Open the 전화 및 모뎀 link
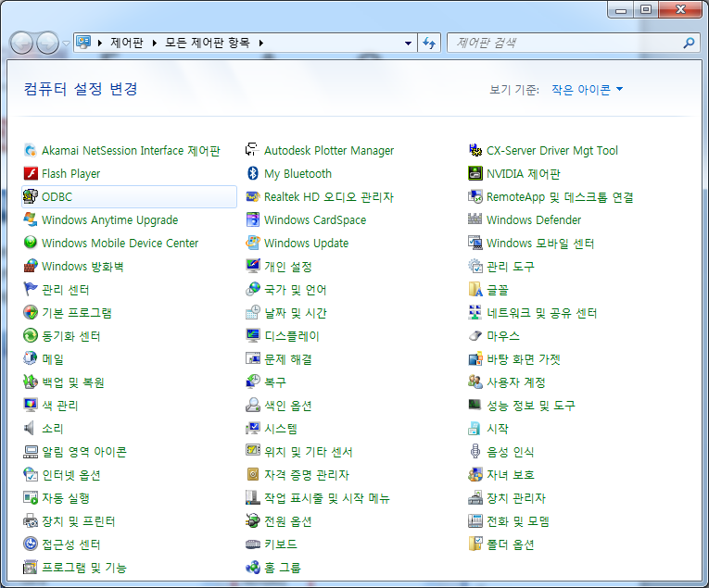This screenshot has height=588, width=709. coord(518,520)
